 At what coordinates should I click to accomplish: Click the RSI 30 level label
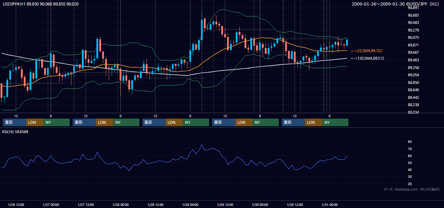pyautogui.click(x=410, y=176)
